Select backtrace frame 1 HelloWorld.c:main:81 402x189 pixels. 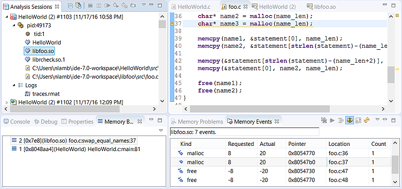76,149
